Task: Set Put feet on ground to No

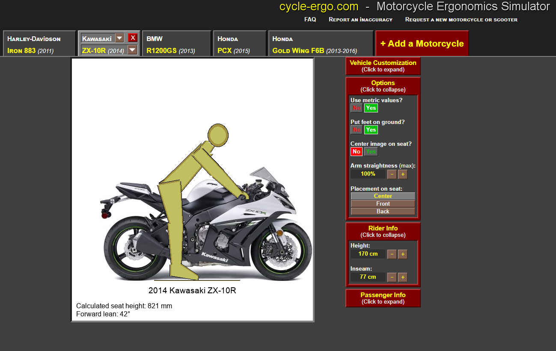Action: coord(357,130)
